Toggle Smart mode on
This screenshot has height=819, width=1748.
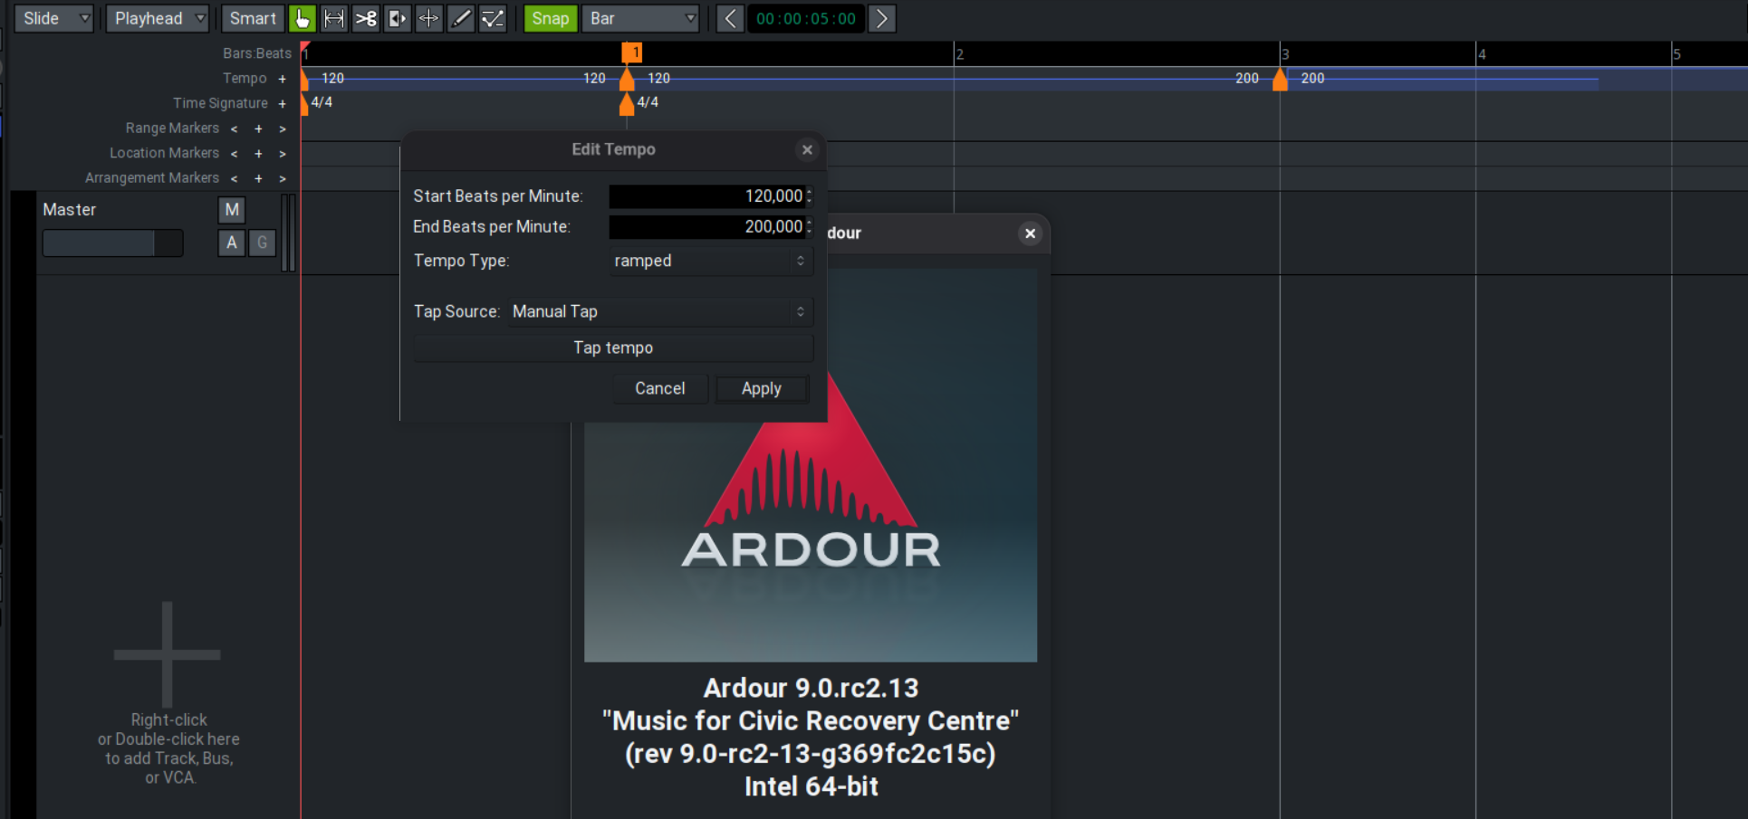[252, 18]
